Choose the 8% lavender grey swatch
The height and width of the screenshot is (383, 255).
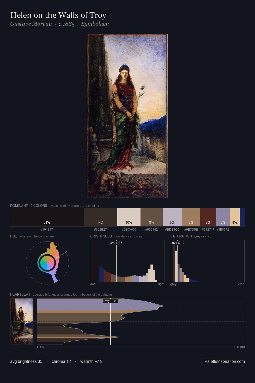coord(172,217)
